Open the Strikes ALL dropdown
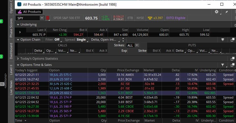 pos(137,45)
